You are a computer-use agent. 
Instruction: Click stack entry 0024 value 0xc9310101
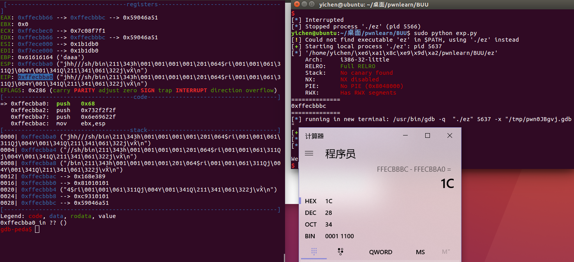tap(92, 196)
